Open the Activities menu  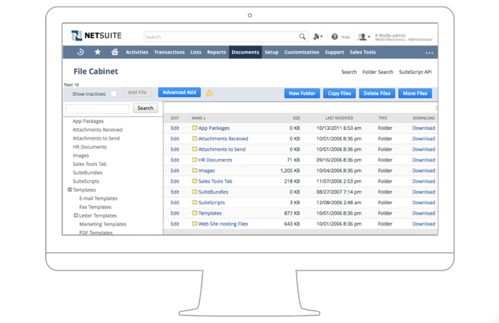pos(137,52)
